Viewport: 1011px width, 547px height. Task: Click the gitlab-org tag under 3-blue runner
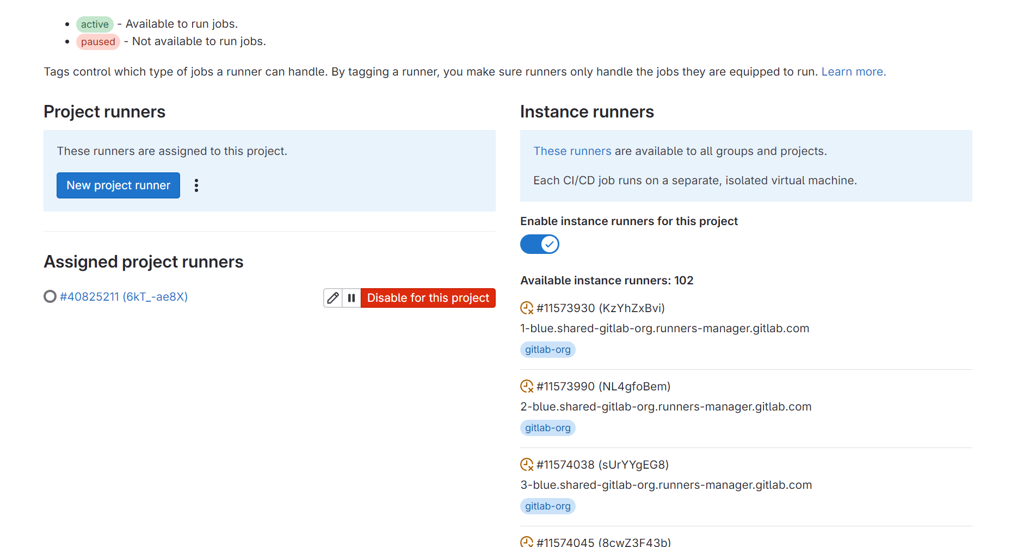548,506
